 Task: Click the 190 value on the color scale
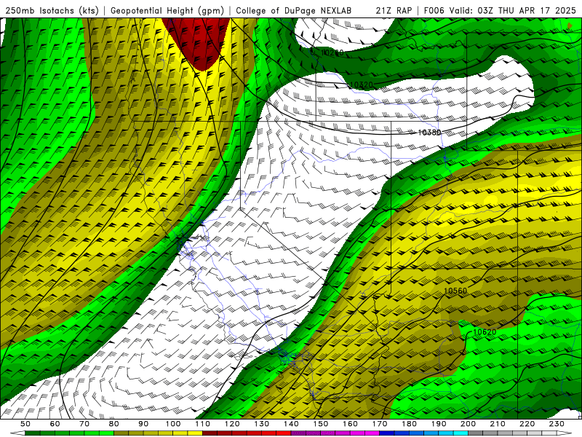point(439,424)
